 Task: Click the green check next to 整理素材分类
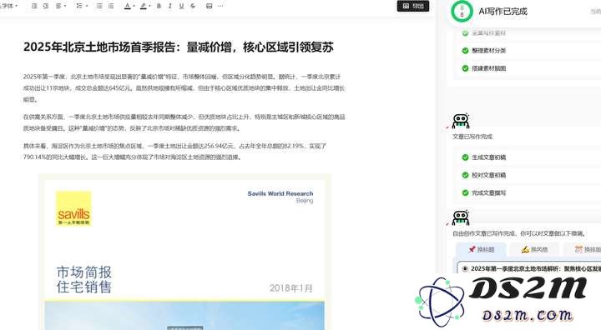(465, 51)
